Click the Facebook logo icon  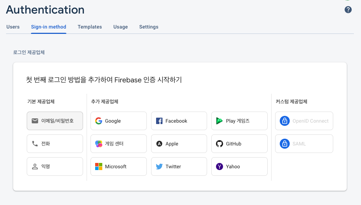pyautogui.click(x=159, y=121)
